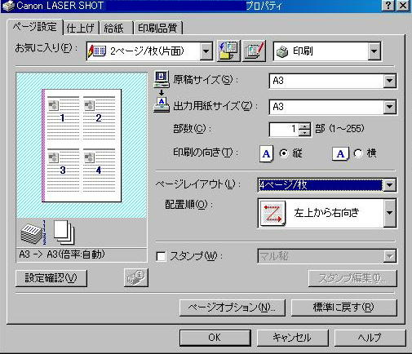Click the Z-shaped layout order icon
This screenshot has height=354, width=412.
(x=272, y=214)
